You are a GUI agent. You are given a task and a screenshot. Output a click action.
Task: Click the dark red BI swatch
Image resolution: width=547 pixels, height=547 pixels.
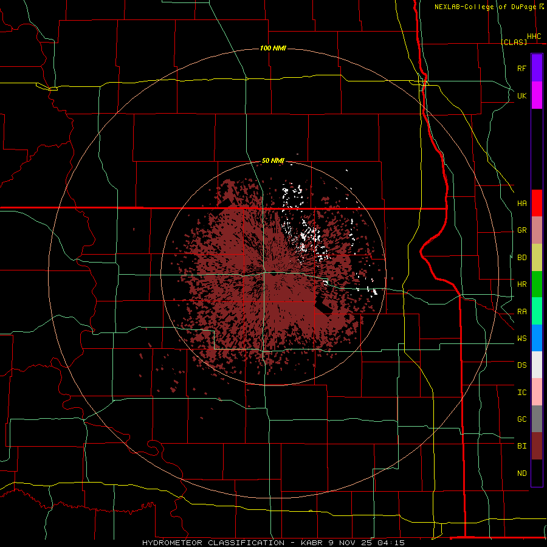pos(537,446)
